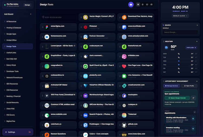203x137 pixels.
Task: Click the colorhunt.co icon
Action: (x=47, y=125)
